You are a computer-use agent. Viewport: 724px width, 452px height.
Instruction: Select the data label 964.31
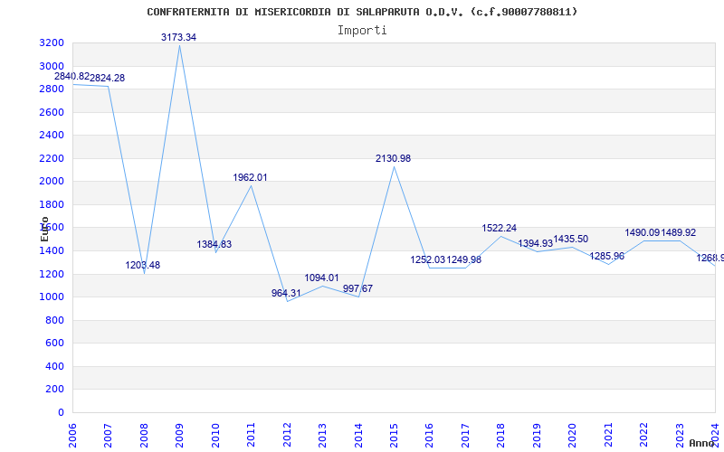point(286,293)
